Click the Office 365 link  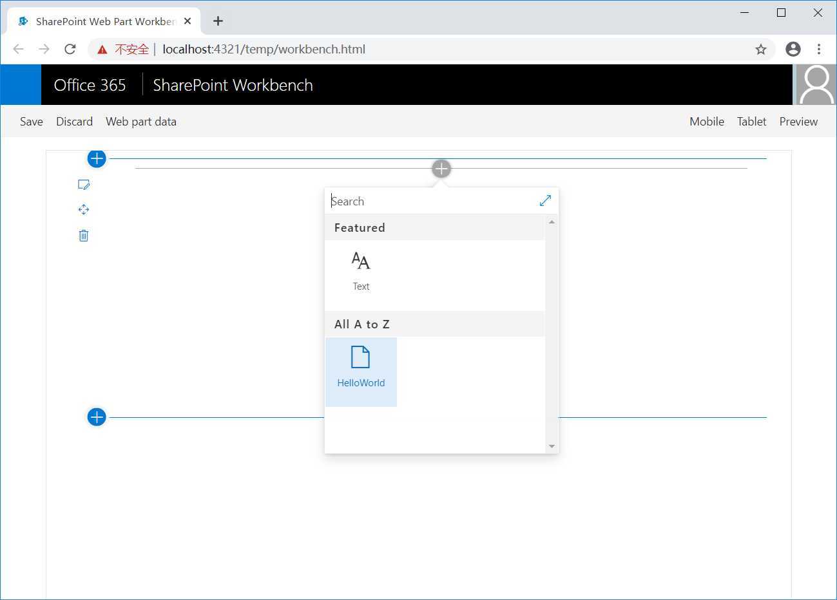(90, 85)
